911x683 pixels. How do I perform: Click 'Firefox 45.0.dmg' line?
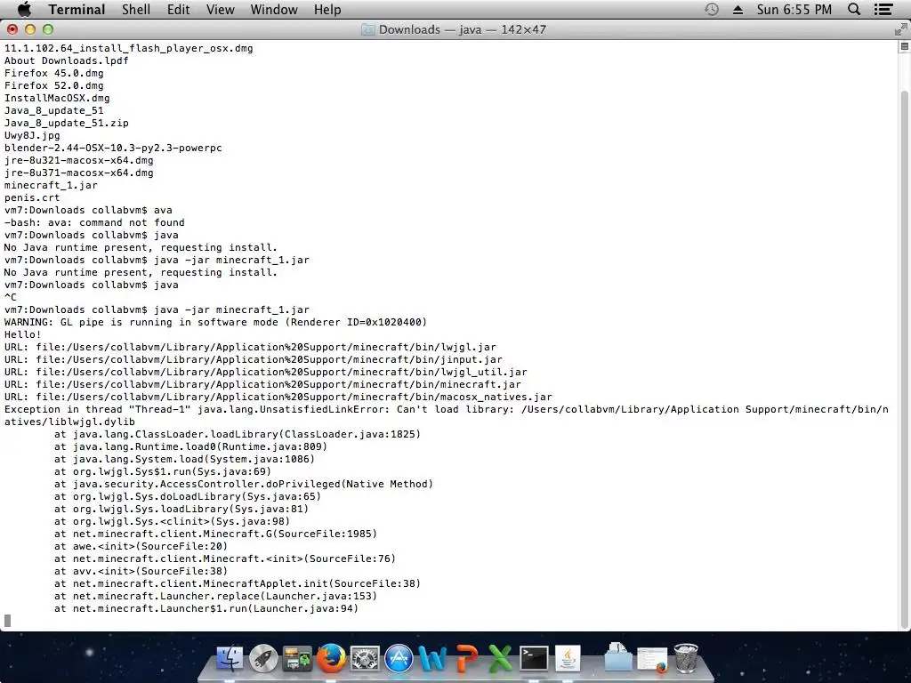coord(54,73)
